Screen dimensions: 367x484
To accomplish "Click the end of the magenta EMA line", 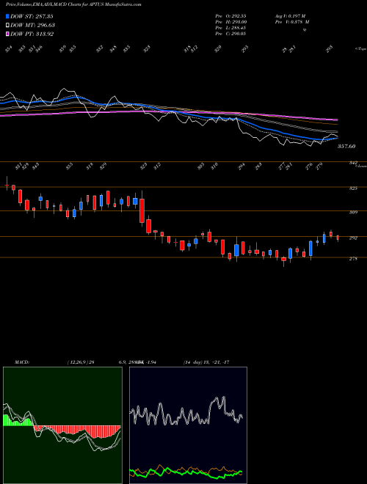I will pos(337,120).
